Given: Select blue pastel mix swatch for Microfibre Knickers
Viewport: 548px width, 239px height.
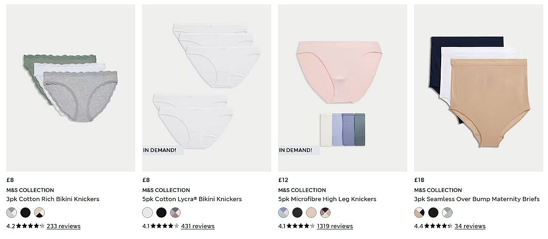Looking at the screenshot, I should coord(284,213).
